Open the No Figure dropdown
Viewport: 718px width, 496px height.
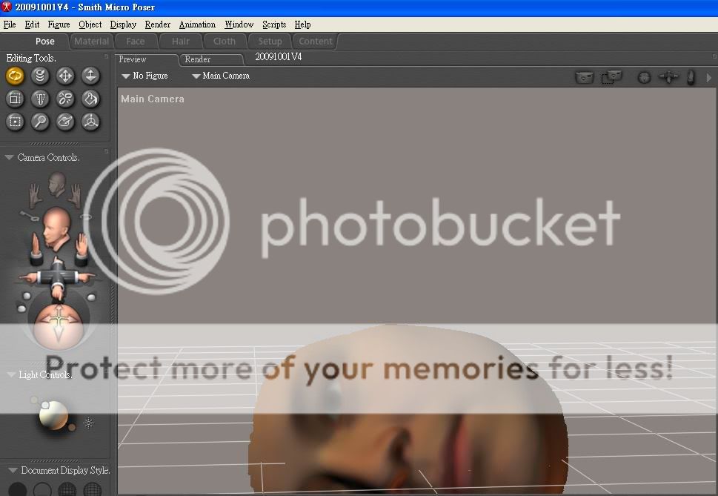click(145, 76)
